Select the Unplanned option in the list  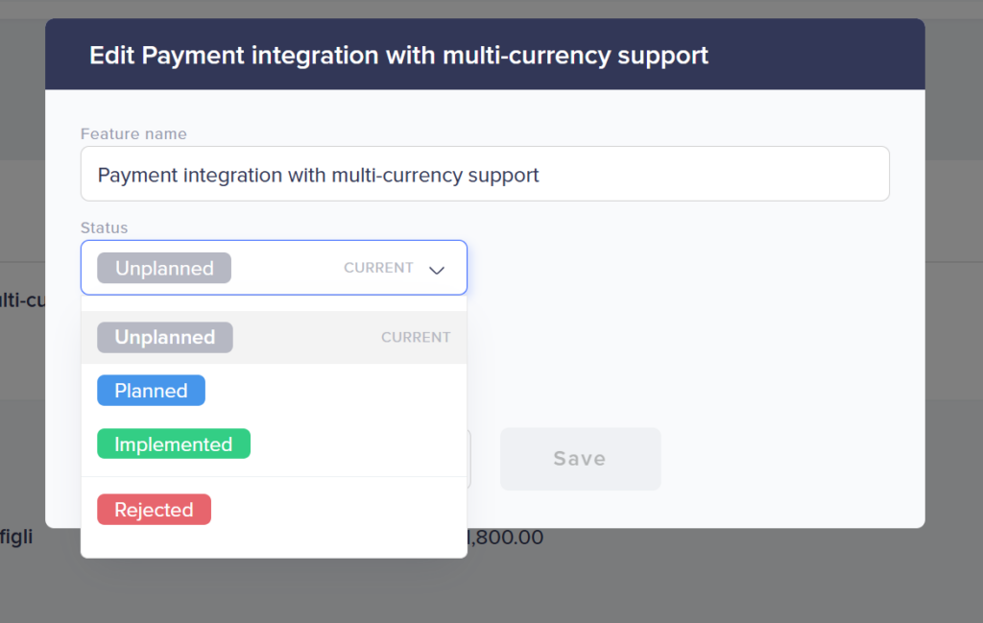[x=274, y=338]
